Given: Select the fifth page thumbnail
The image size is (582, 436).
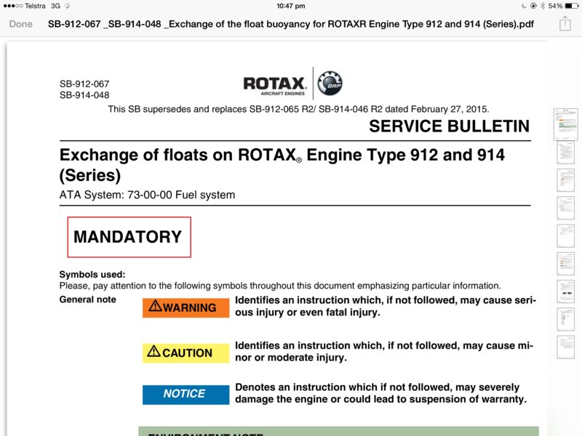Looking at the screenshot, I should [x=566, y=235].
